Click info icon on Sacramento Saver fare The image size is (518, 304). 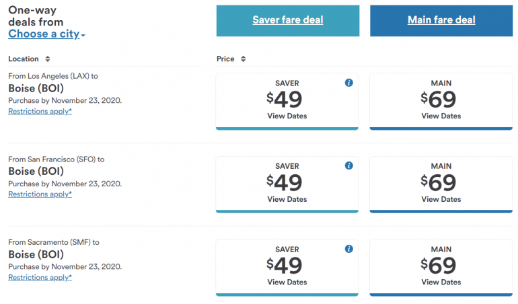[348, 249]
